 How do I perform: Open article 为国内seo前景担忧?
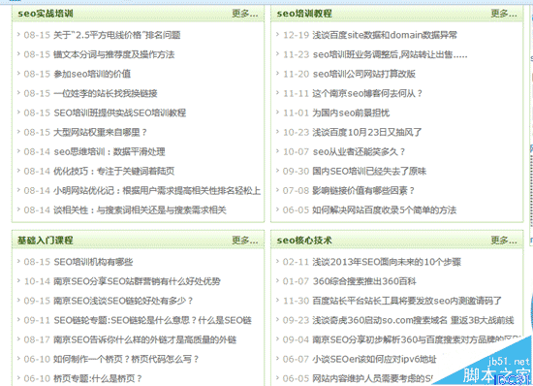coord(351,113)
